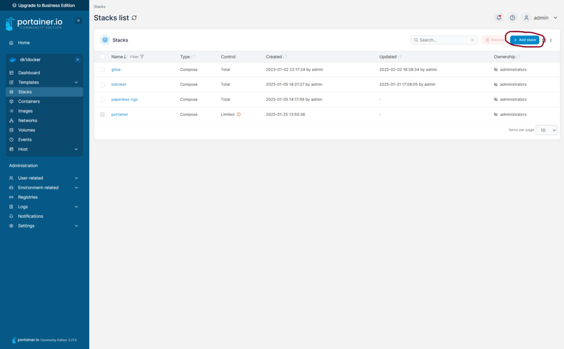This screenshot has height=349, width=564.
Task: Click the Name column filter funnel icon
Action: (142, 57)
